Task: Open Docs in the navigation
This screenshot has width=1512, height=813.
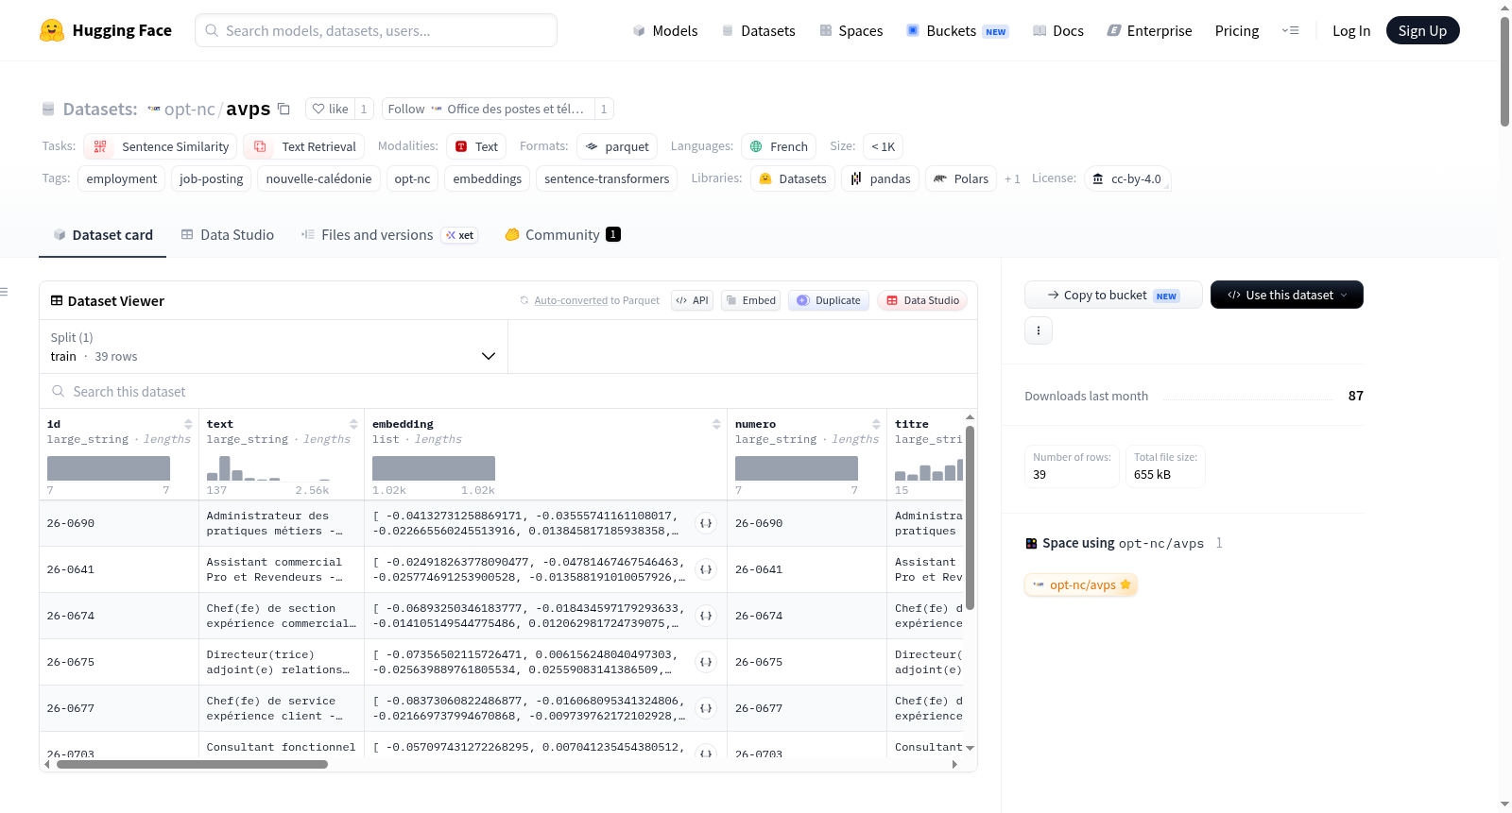Action: tap(1058, 30)
